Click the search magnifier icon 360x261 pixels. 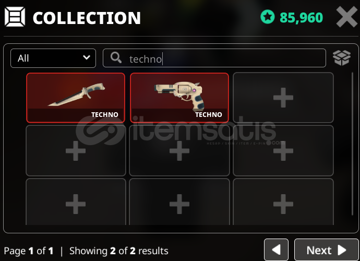tap(116, 57)
